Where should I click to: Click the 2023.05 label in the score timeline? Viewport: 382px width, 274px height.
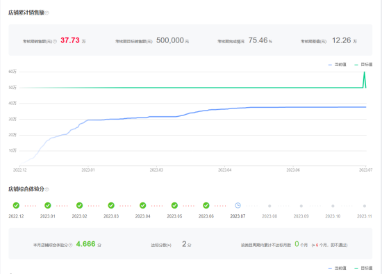[174, 216]
